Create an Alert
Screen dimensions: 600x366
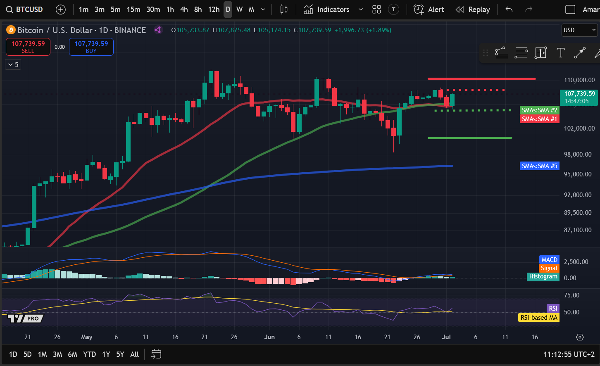[x=429, y=10]
